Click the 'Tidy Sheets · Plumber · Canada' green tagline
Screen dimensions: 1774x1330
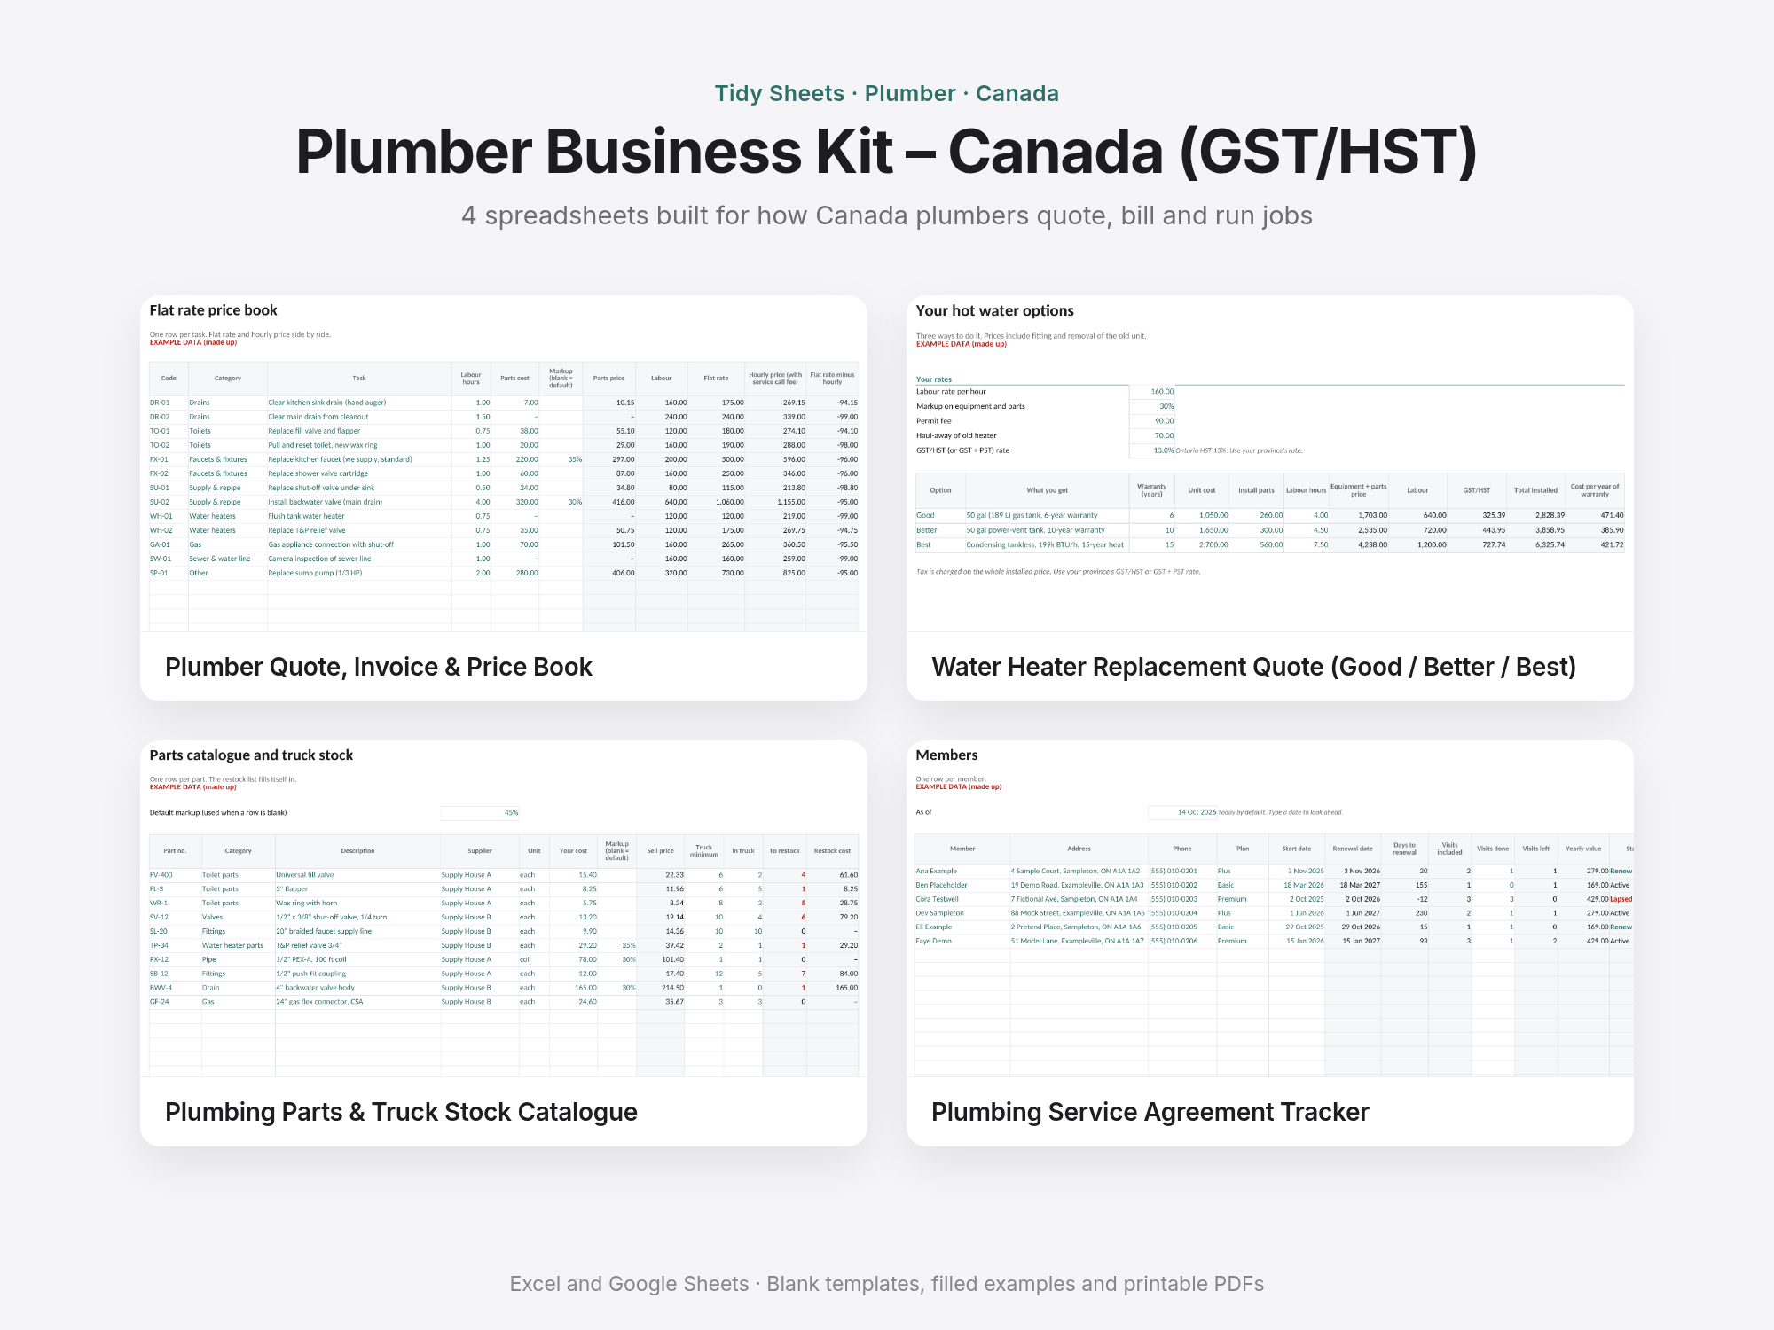point(887,93)
